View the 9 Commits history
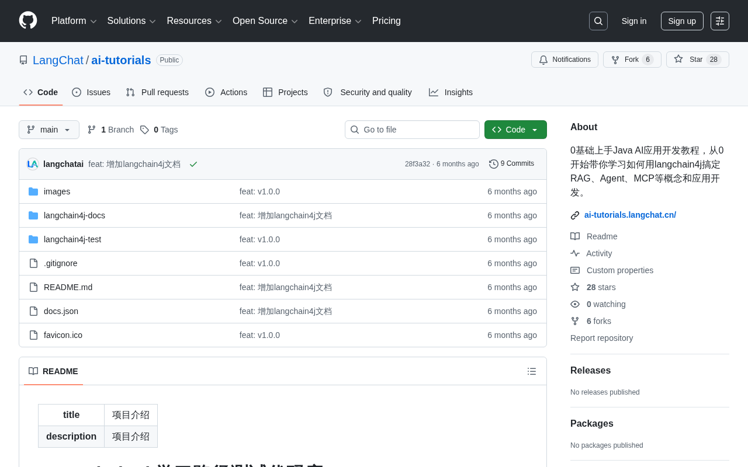Image resolution: width=748 pixels, height=467 pixels. pos(512,164)
